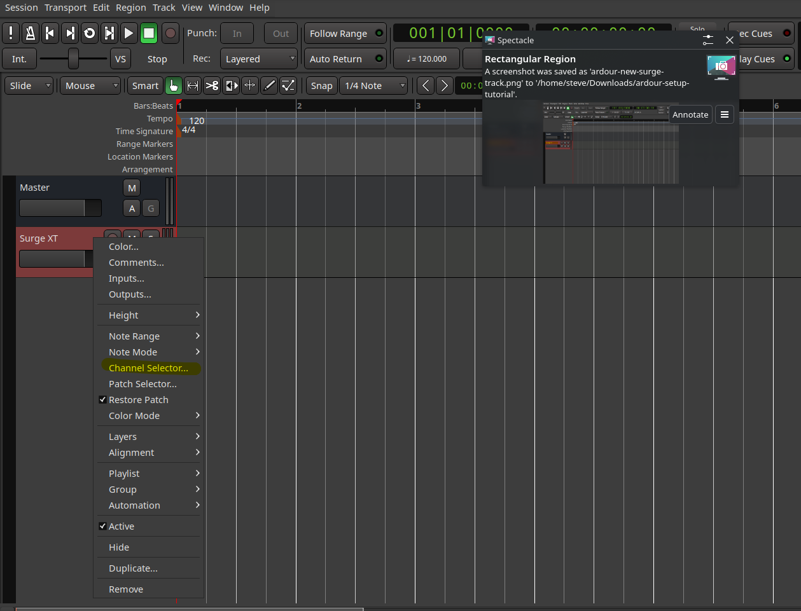Toggle the Int. sync button
801x611 pixels.
(19, 58)
